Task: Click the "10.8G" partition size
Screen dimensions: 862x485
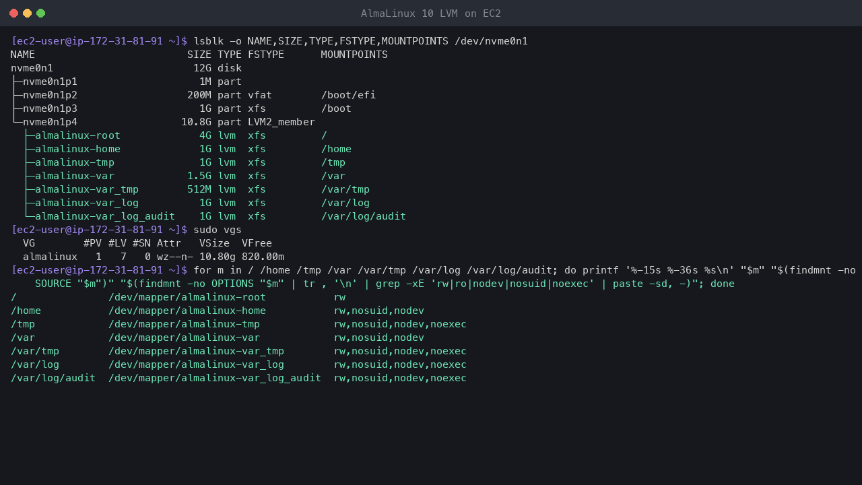Action: point(196,122)
